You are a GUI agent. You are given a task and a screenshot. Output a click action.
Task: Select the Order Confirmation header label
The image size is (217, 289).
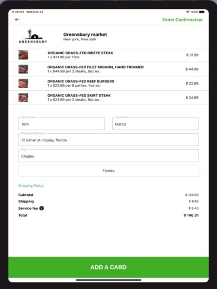click(182, 20)
